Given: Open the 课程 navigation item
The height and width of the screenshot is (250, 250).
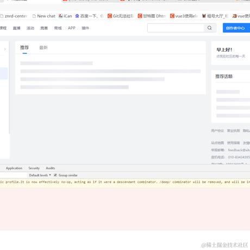Looking at the screenshot, I should (x=3, y=28).
